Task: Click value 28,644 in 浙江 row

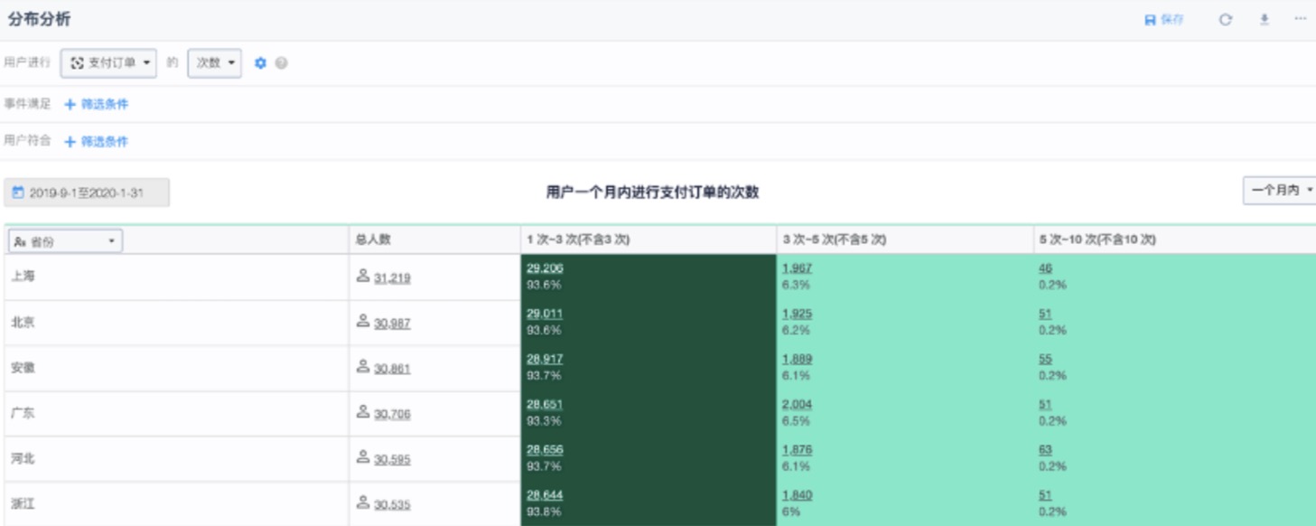Action: pyautogui.click(x=545, y=494)
